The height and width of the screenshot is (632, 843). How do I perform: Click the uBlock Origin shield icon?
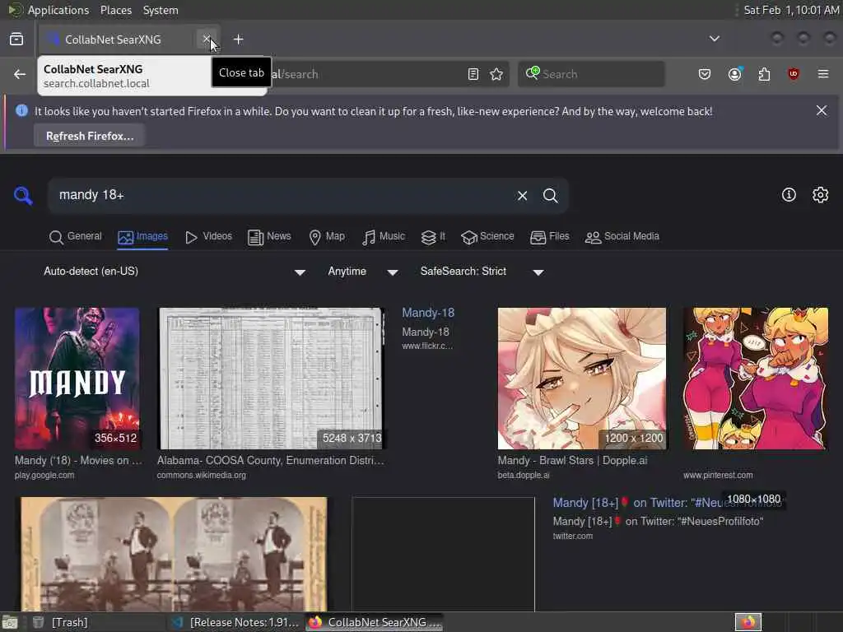(794, 74)
